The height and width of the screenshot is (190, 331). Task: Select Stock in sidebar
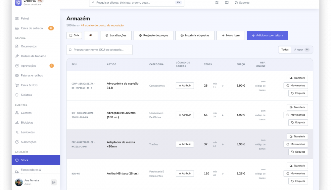click(36, 160)
